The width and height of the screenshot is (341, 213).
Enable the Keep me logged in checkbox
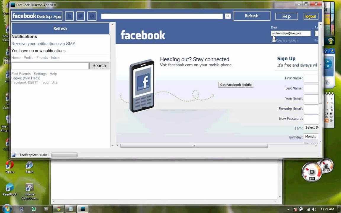(273, 40)
